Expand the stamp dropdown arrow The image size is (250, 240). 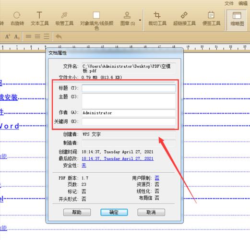pos(140,20)
